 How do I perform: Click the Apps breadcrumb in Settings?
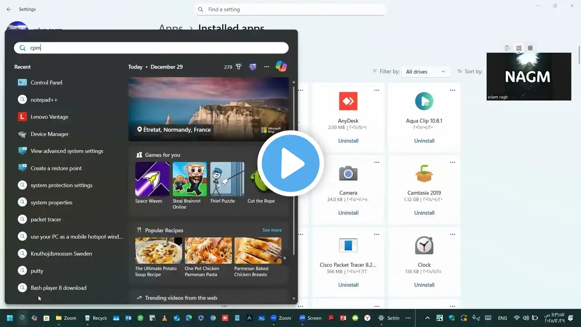click(x=171, y=29)
